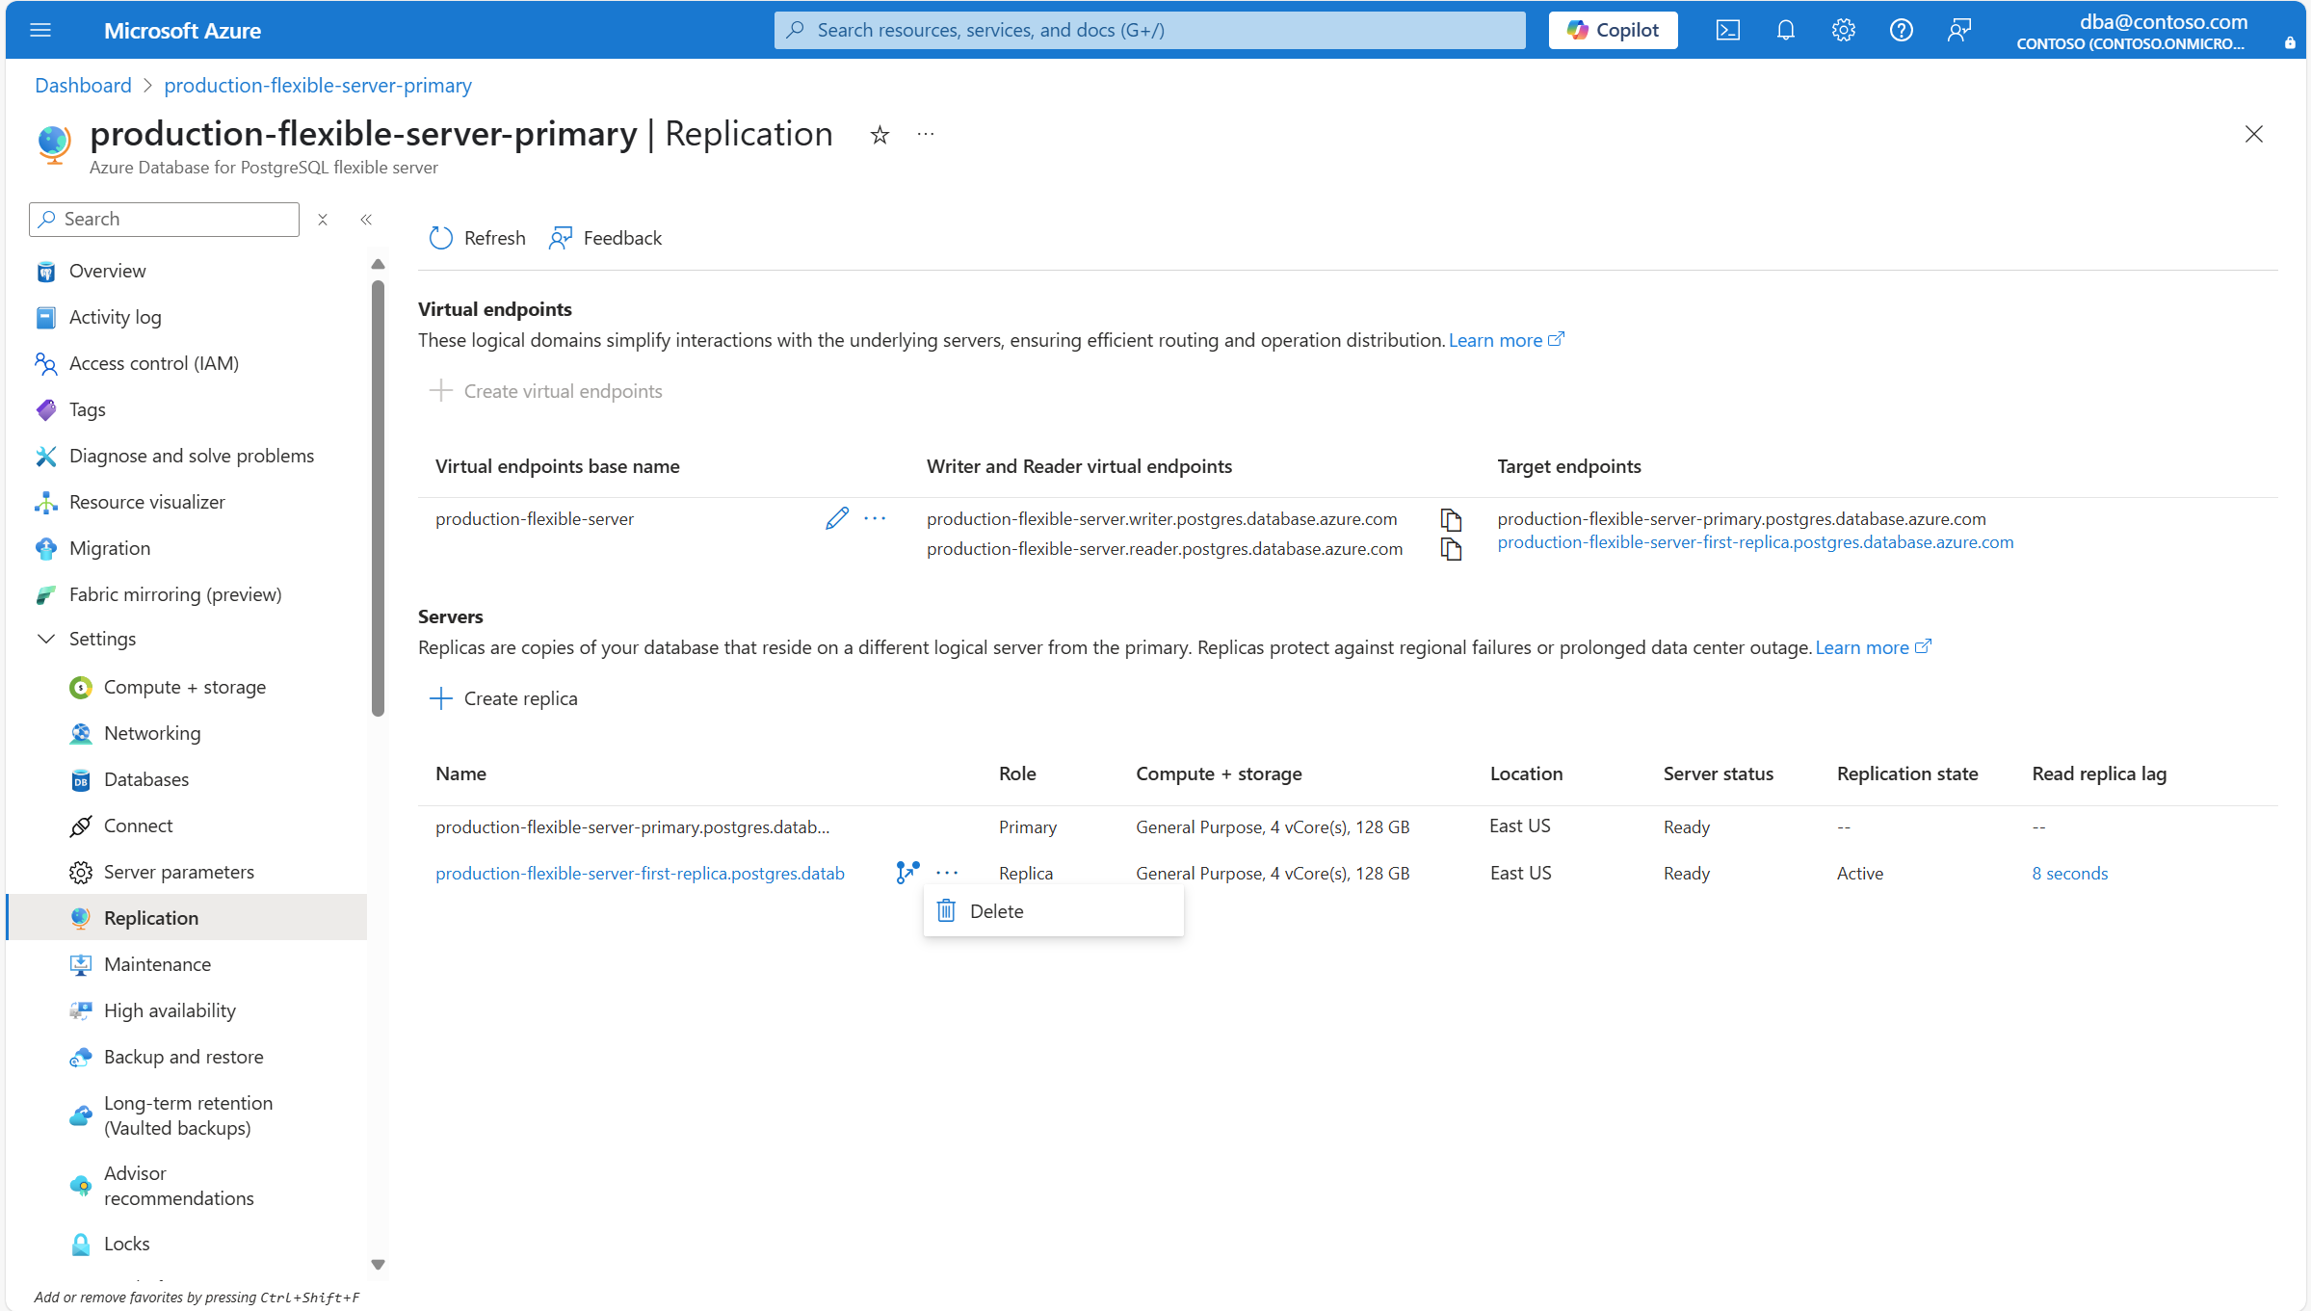2311x1311 pixels.
Task: Copy the writer virtual endpoint address
Action: (1451, 519)
